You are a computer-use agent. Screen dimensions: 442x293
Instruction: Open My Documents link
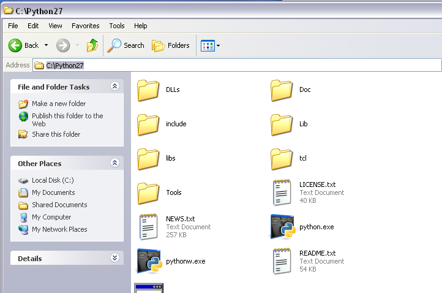[53, 192]
